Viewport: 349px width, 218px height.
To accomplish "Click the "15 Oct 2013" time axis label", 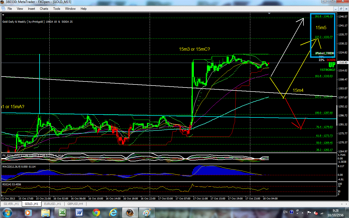I will 9,199.
